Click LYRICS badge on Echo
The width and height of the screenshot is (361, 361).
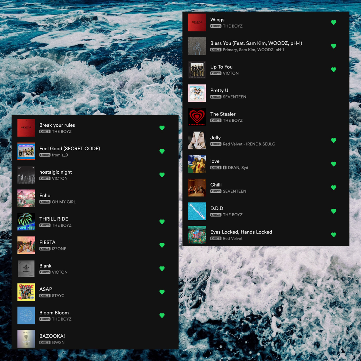[x=45, y=202]
